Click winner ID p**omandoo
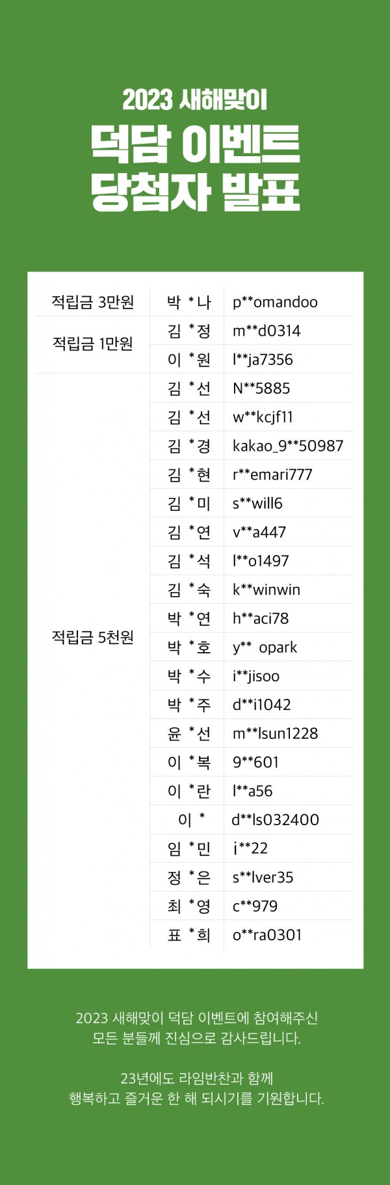 coord(275,303)
